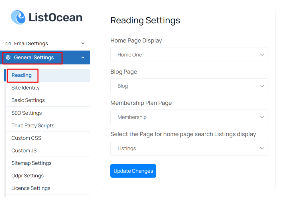
Task: Open the Home Page Display dropdown
Action: coord(189,54)
